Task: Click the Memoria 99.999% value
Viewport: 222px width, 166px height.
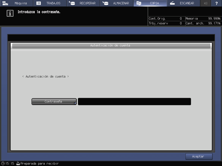Action: [x=214, y=18]
